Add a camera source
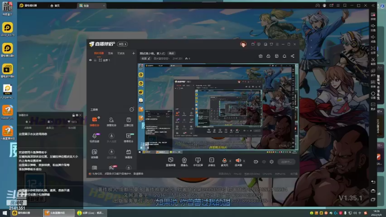The width and height of the screenshot is (386, 217). tap(184, 162)
